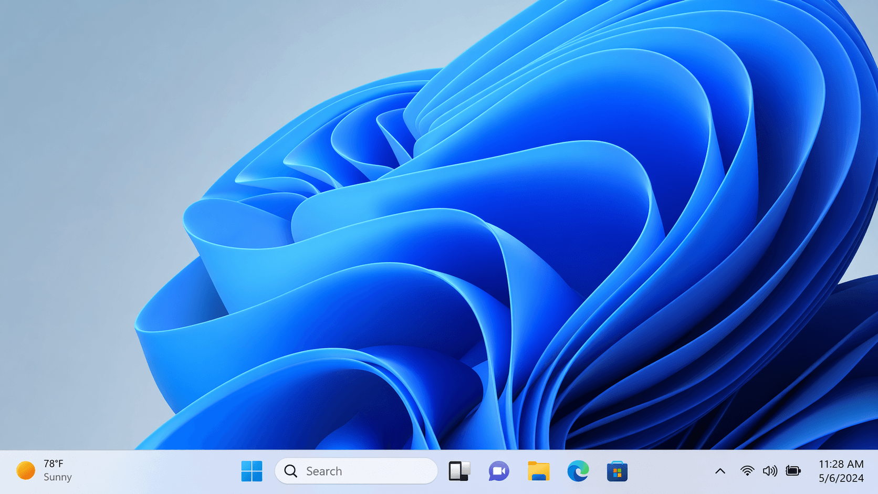878x494 pixels.
Task: Launch Microsoft Edge browser
Action: pyautogui.click(x=578, y=471)
